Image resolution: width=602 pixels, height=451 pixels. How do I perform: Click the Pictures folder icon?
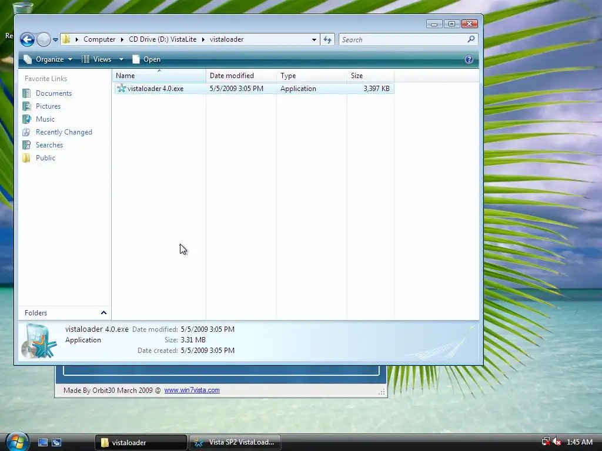26,106
